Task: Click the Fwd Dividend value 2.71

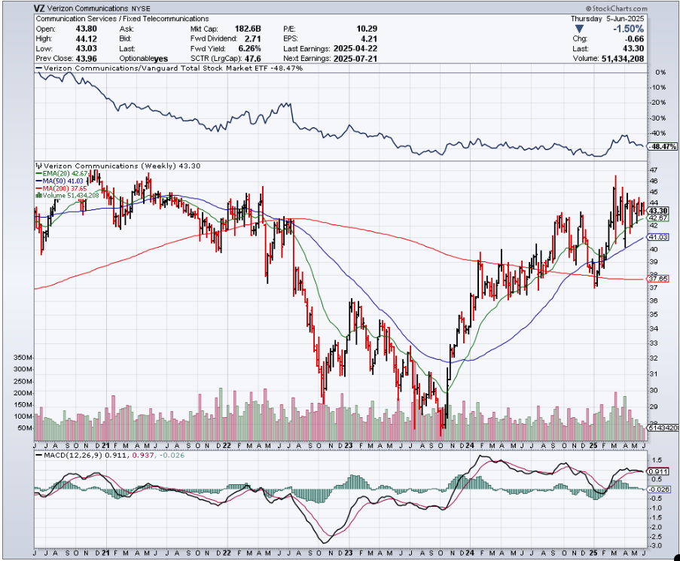Action: 253,38
